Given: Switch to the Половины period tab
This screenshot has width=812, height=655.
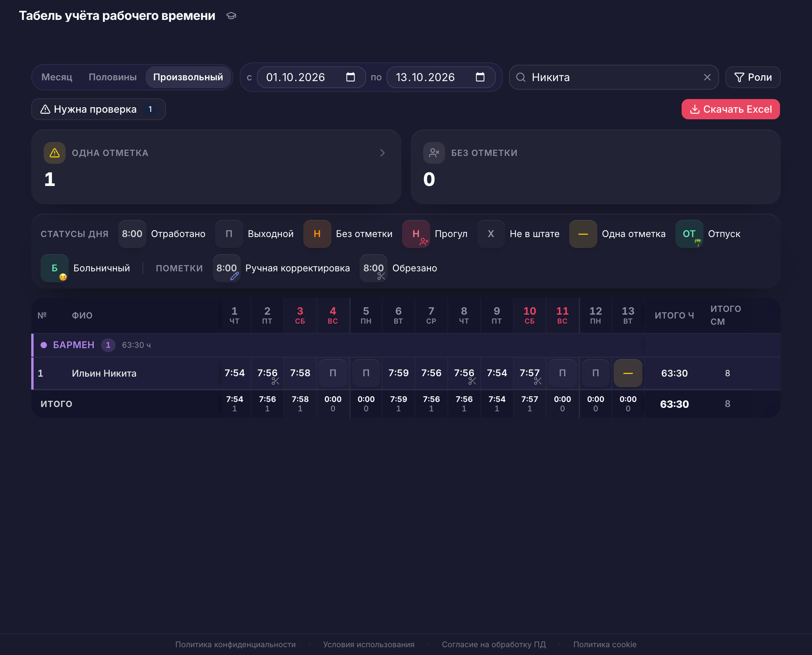Looking at the screenshot, I should point(112,77).
